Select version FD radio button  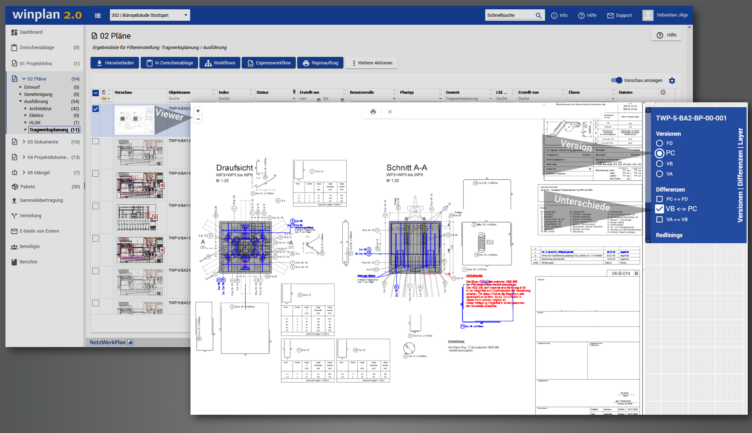point(659,143)
